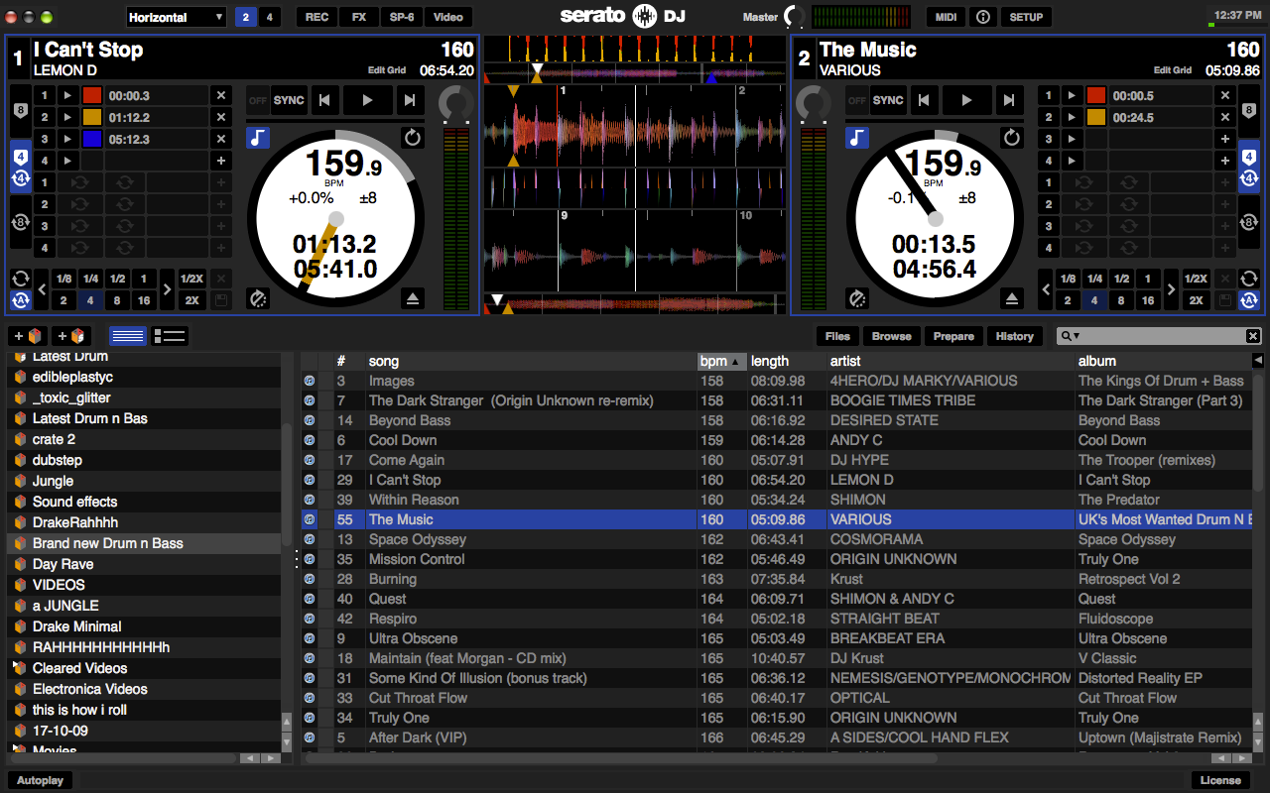Switch to 4 deck display
This screenshot has width=1270, height=793.
[x=269, y=17]
